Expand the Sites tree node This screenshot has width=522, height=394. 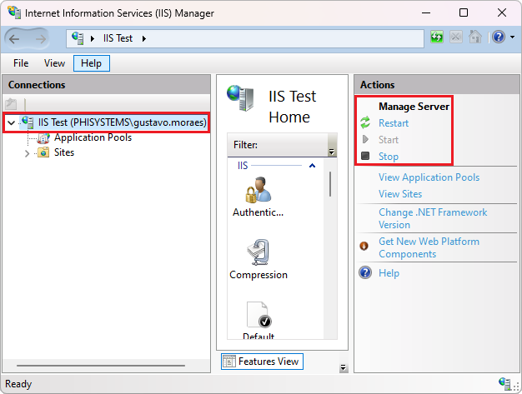click(28, 153)
